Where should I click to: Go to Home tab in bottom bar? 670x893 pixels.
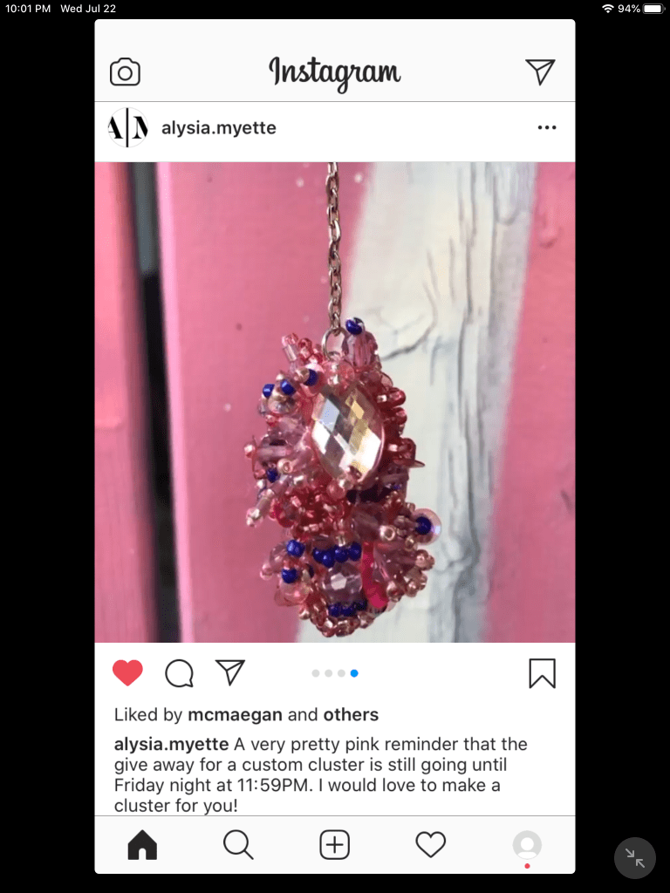pyautogui.click(x=142, y=844)
